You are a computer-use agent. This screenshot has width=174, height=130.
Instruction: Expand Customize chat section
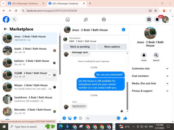[150, 69]
